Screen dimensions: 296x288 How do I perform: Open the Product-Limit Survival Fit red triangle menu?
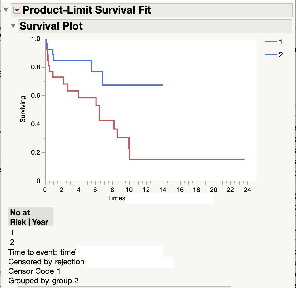click(x=17, y=10)
